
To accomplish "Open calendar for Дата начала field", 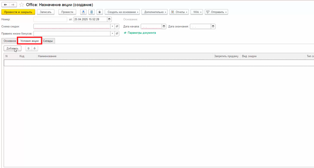I will click(164, 26).
